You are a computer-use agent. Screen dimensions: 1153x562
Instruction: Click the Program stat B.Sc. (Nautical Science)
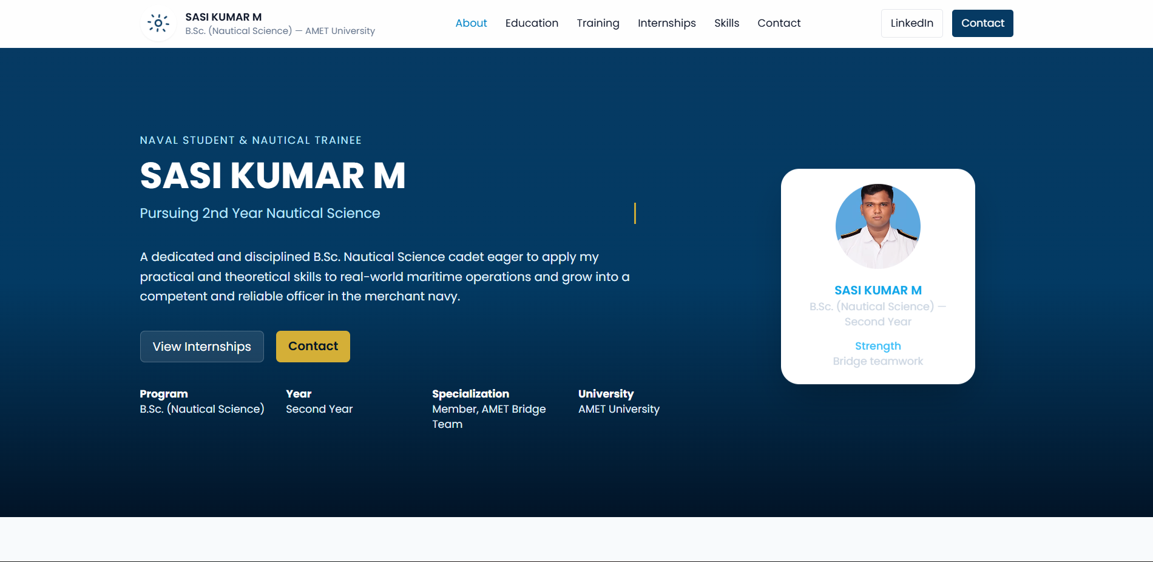click(x=201, y=409)
